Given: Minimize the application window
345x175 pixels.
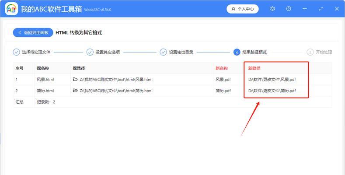Looking at the screenshot, I should click(x=305, y=9).
